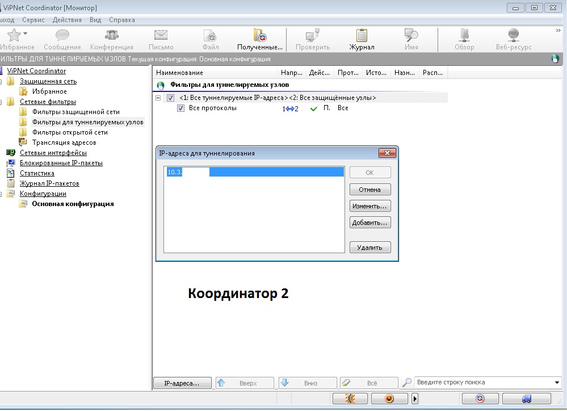The width and height of the screenshot is (567, 411).
Task: Click the orange firewall status bar button
Action: 350,399
